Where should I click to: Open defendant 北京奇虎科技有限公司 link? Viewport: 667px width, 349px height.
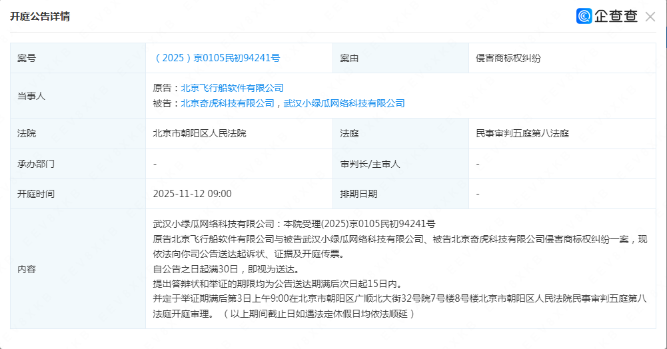(x=227, y=103)
